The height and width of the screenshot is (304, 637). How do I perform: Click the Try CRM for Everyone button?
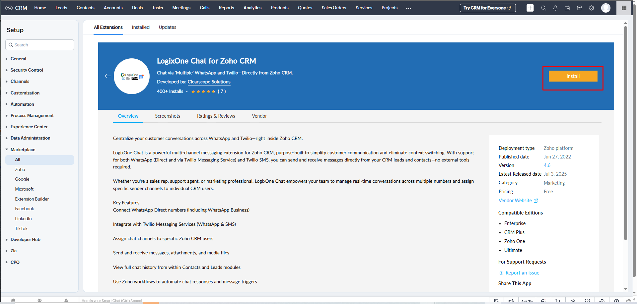tap(488, 8)
